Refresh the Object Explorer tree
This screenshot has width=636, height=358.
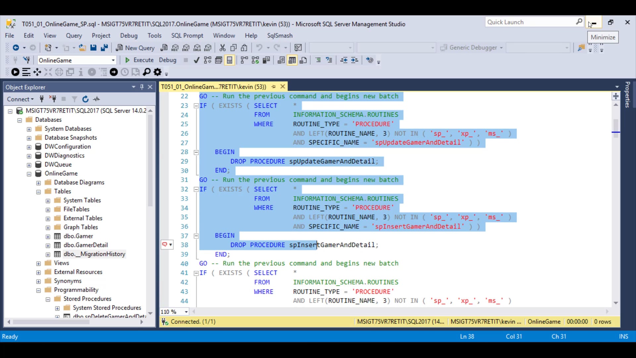[85, 99]
